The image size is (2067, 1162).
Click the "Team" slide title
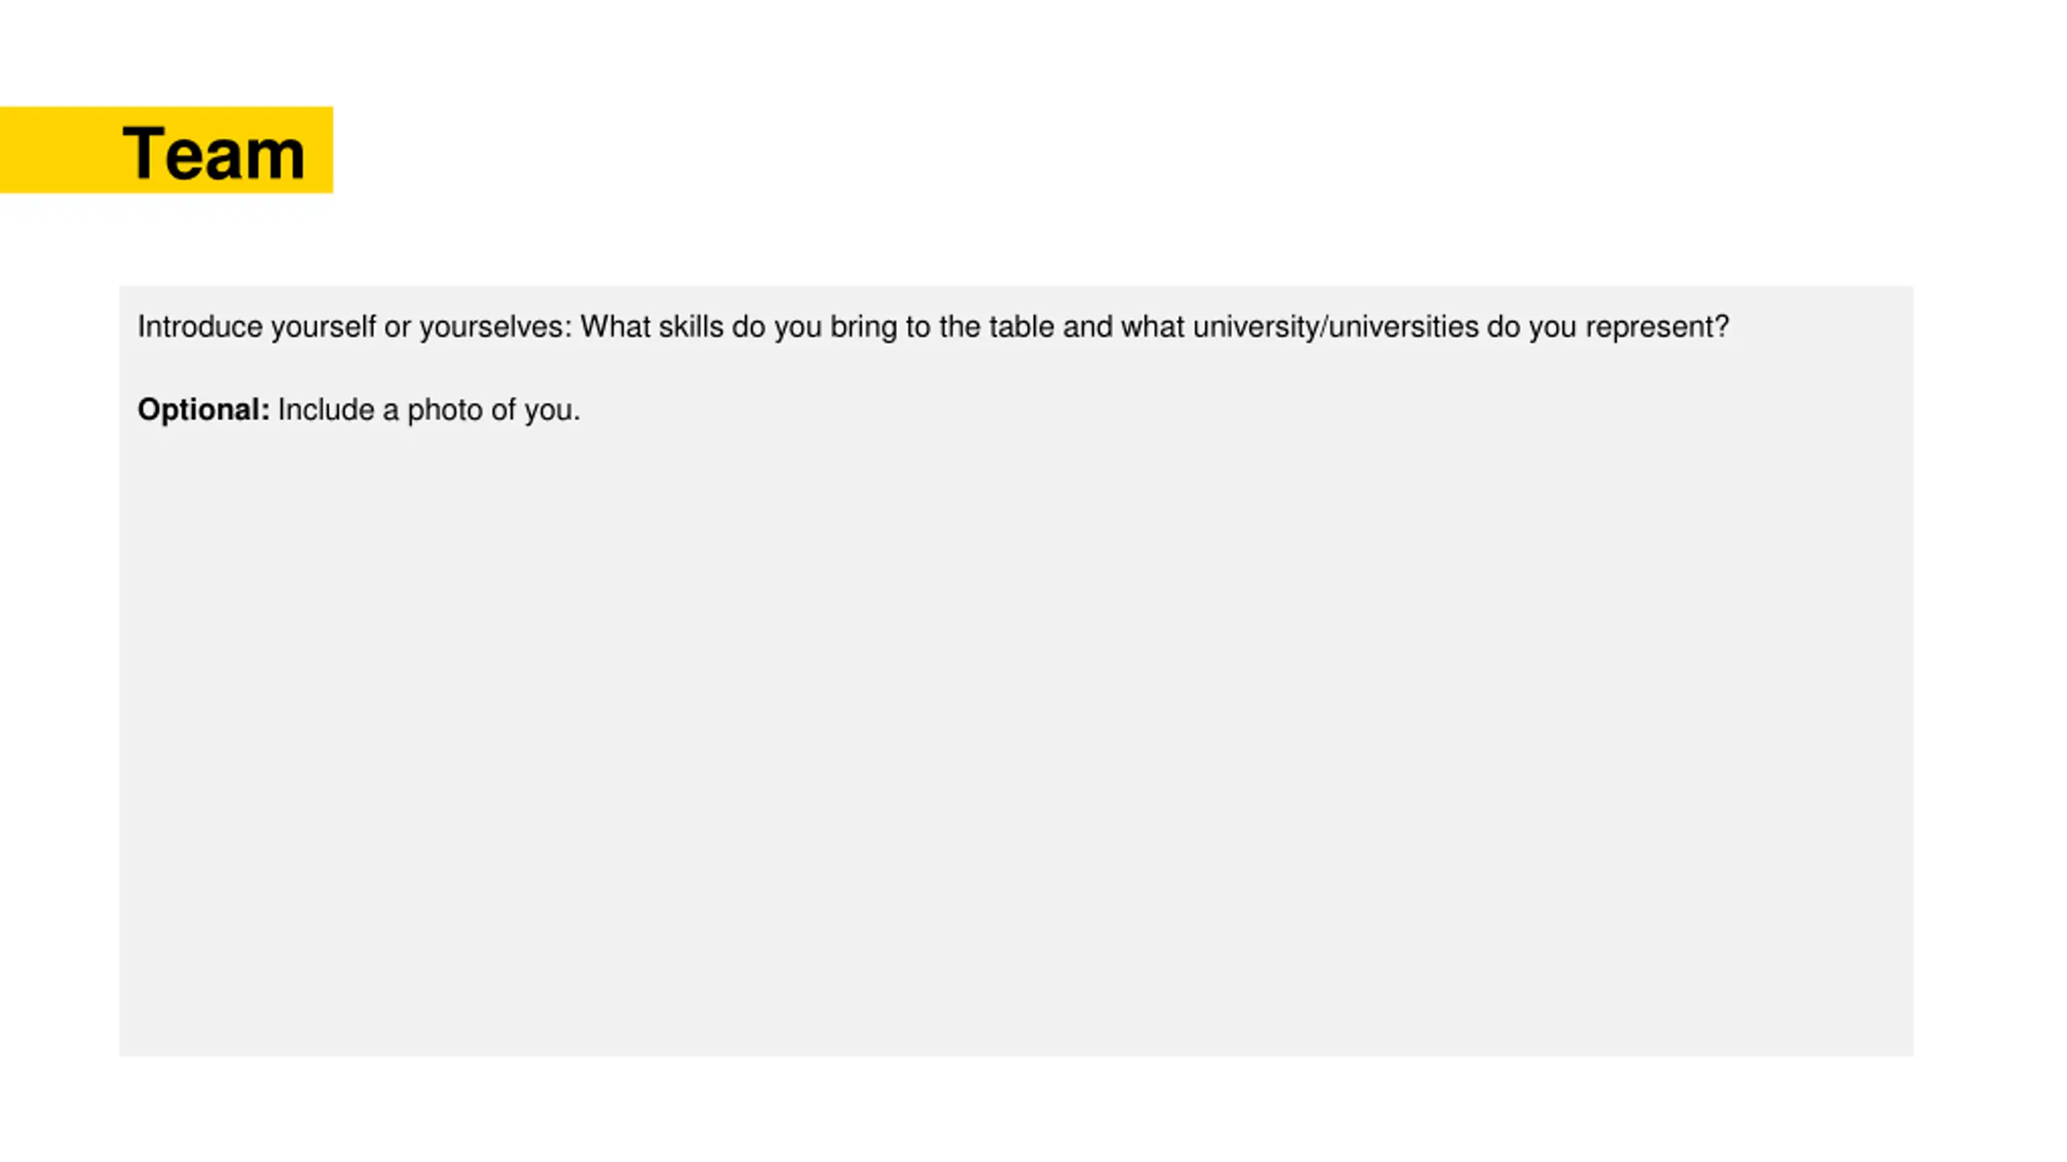[213, 153]
